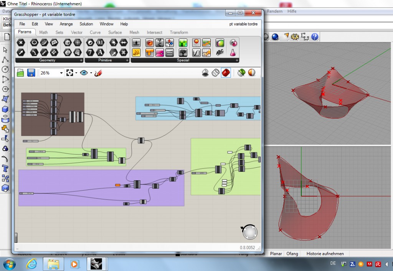Expand the Geometry panel
Image resolution: width=393 pixels, height=271 pixels.
tap(81, 60)
